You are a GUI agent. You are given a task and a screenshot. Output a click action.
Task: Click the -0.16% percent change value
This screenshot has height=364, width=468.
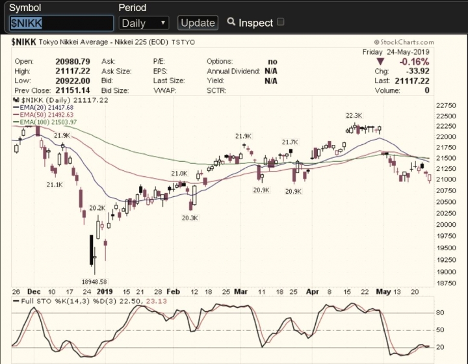tap(414, 62)
